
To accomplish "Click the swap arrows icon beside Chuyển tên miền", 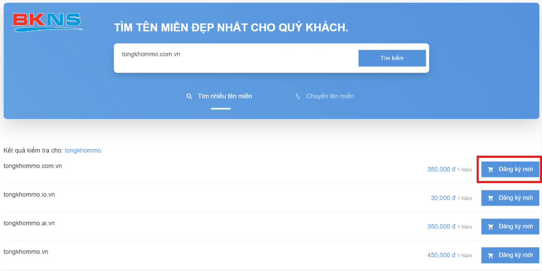I will (x=298, y=96).
